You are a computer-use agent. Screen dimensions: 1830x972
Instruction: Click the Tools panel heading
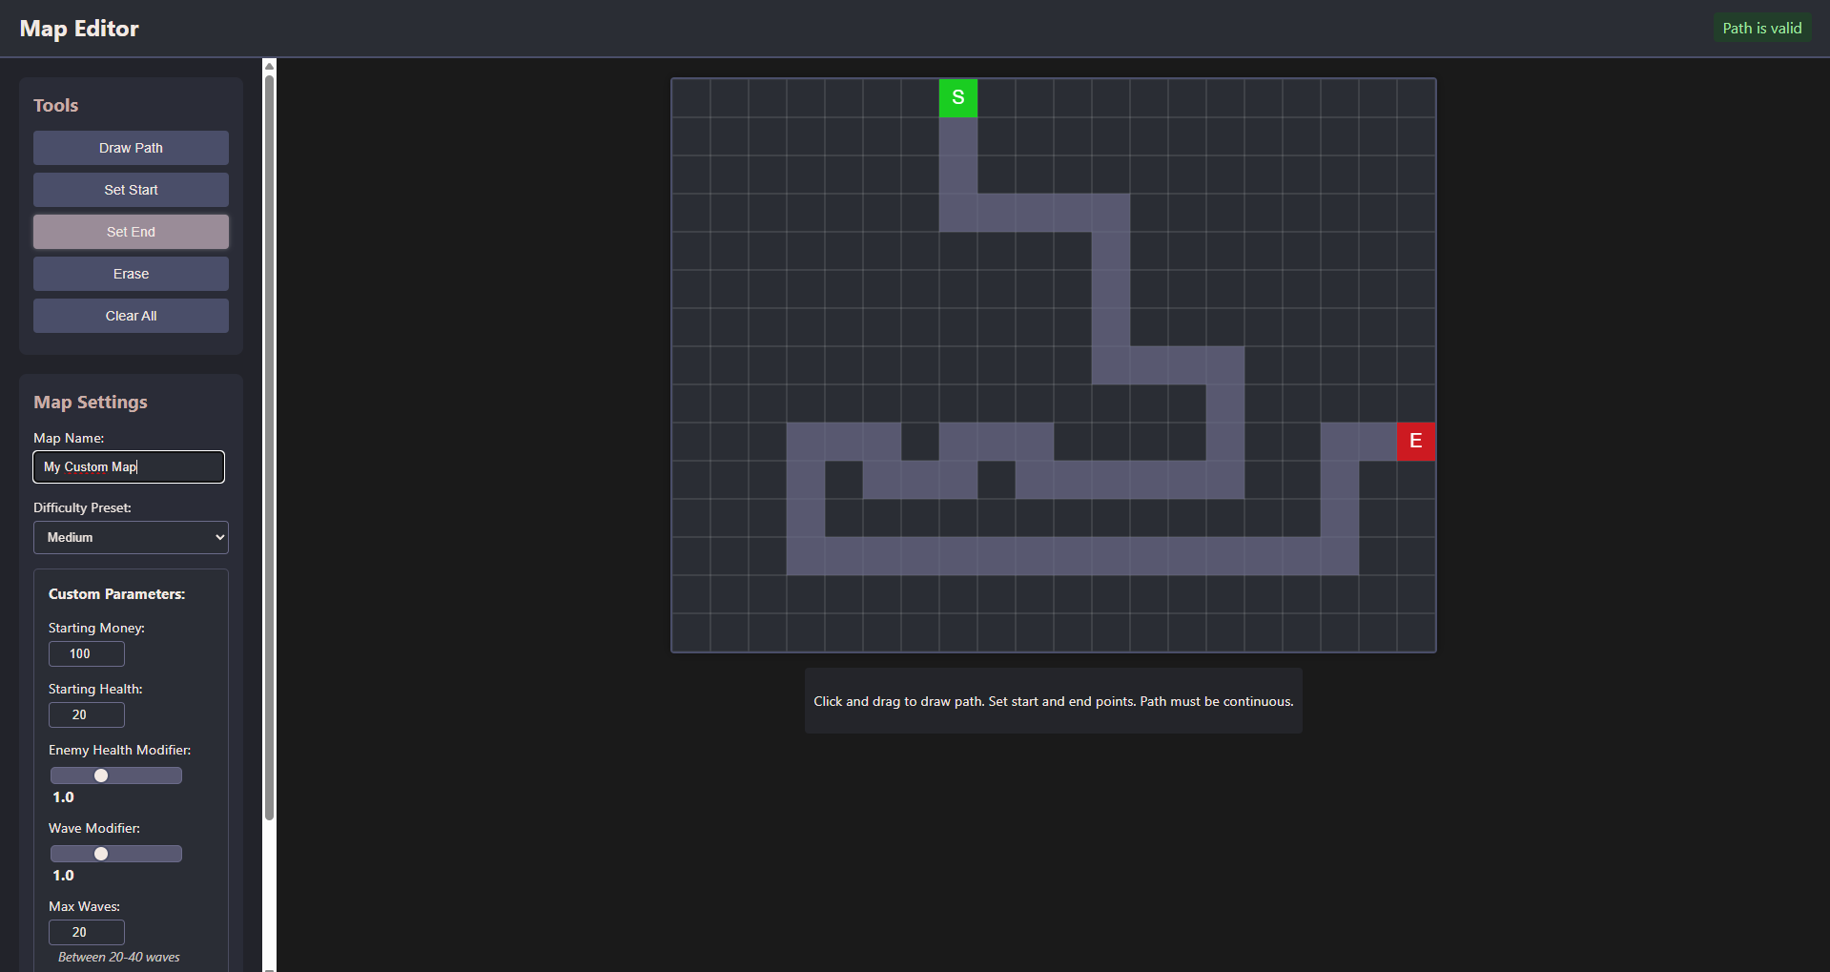click(56, 105)
